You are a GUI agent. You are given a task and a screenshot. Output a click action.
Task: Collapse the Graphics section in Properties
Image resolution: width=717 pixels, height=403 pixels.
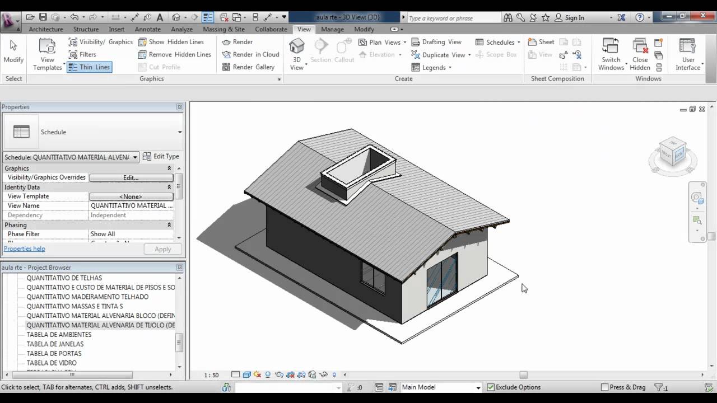(169, 168)
